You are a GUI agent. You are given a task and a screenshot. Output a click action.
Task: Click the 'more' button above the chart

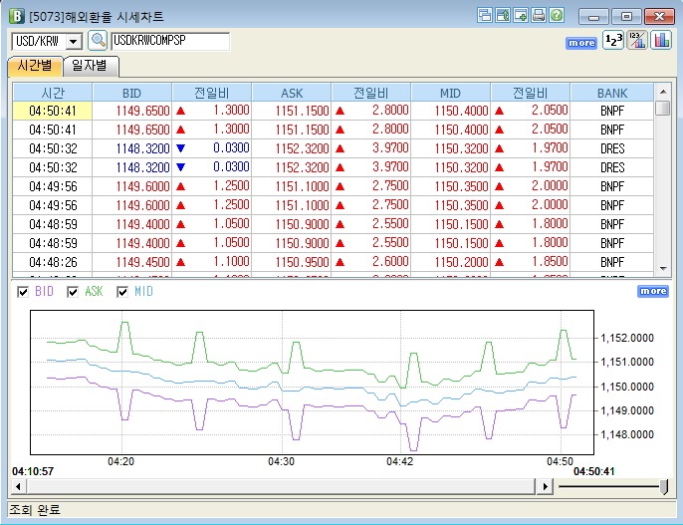pos(652,291)
